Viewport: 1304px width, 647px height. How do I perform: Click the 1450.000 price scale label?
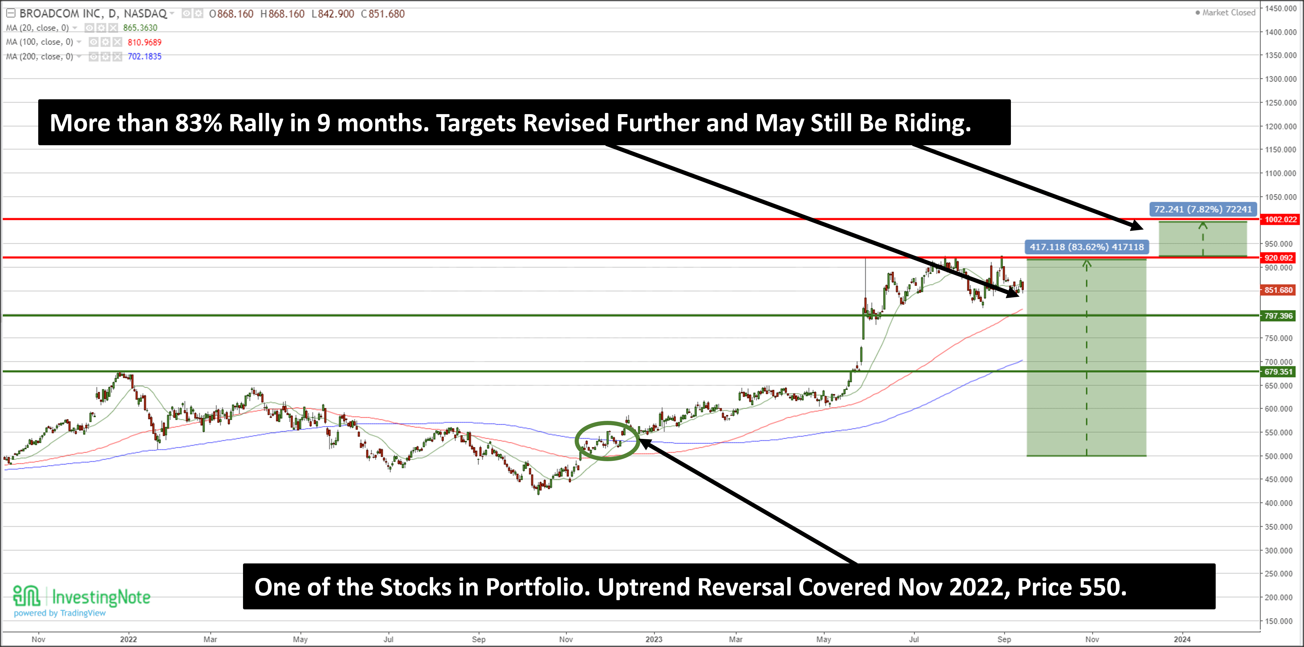point(1281,9)
